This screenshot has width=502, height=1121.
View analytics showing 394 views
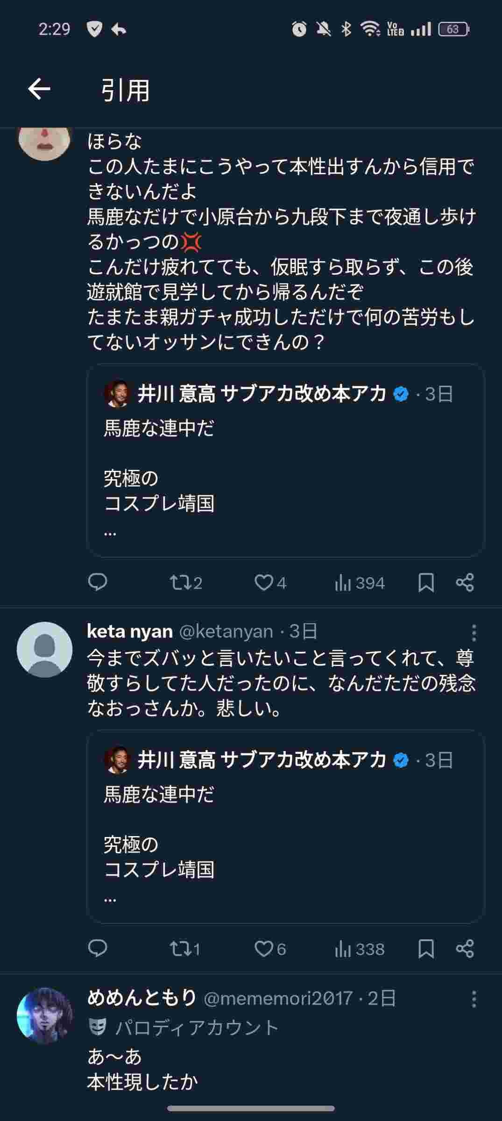[x=360, y=583]
